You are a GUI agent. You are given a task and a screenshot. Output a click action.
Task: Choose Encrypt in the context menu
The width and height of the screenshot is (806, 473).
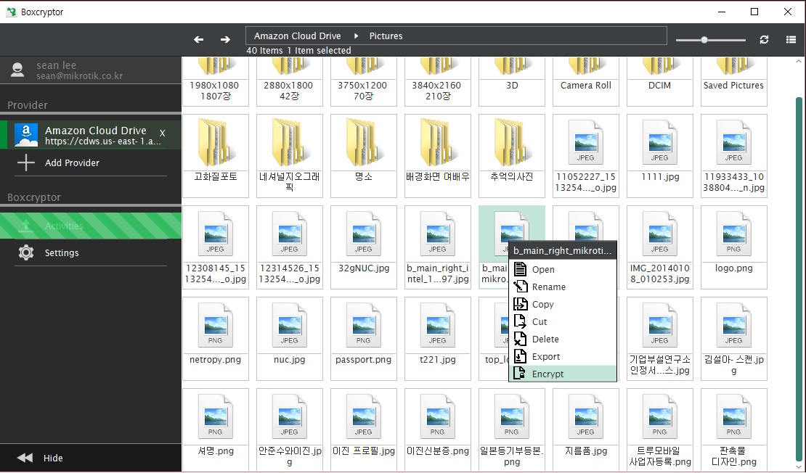[562, 374]
